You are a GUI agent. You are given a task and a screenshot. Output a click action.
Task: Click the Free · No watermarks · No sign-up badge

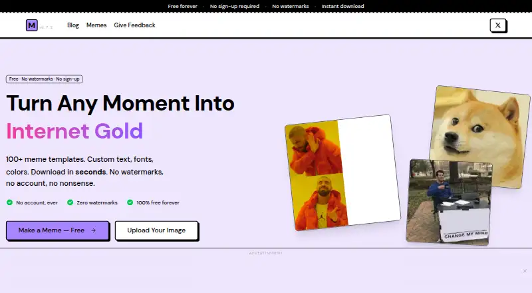coord(44,79)
